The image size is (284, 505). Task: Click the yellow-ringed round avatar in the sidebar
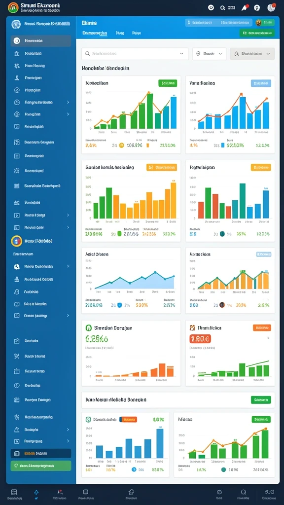click(16, 241)
